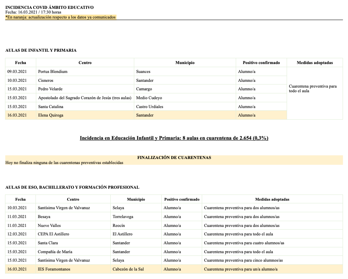The height and width of the screenshot is (279, 348).
Task: Select the "Besaya" centro cell
Action: point(44,216)
